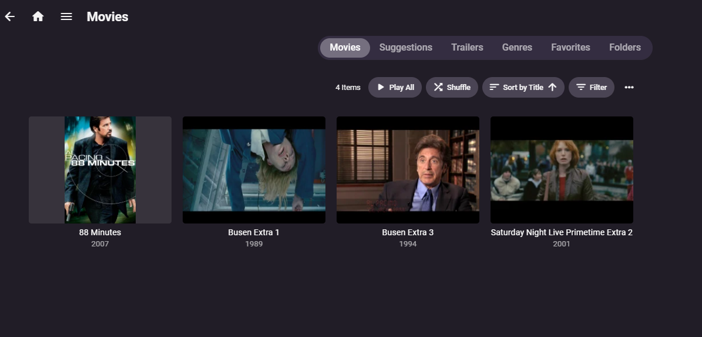
Task: Click the year 1989 under Busen Extra 1
Action: (x=254, y=244)
